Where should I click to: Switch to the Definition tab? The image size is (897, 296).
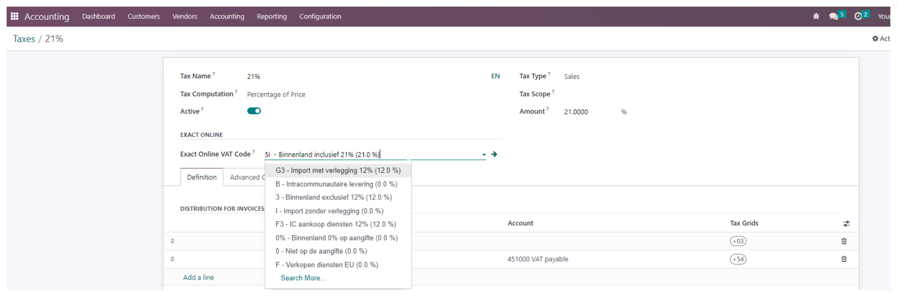click(202, 177)
